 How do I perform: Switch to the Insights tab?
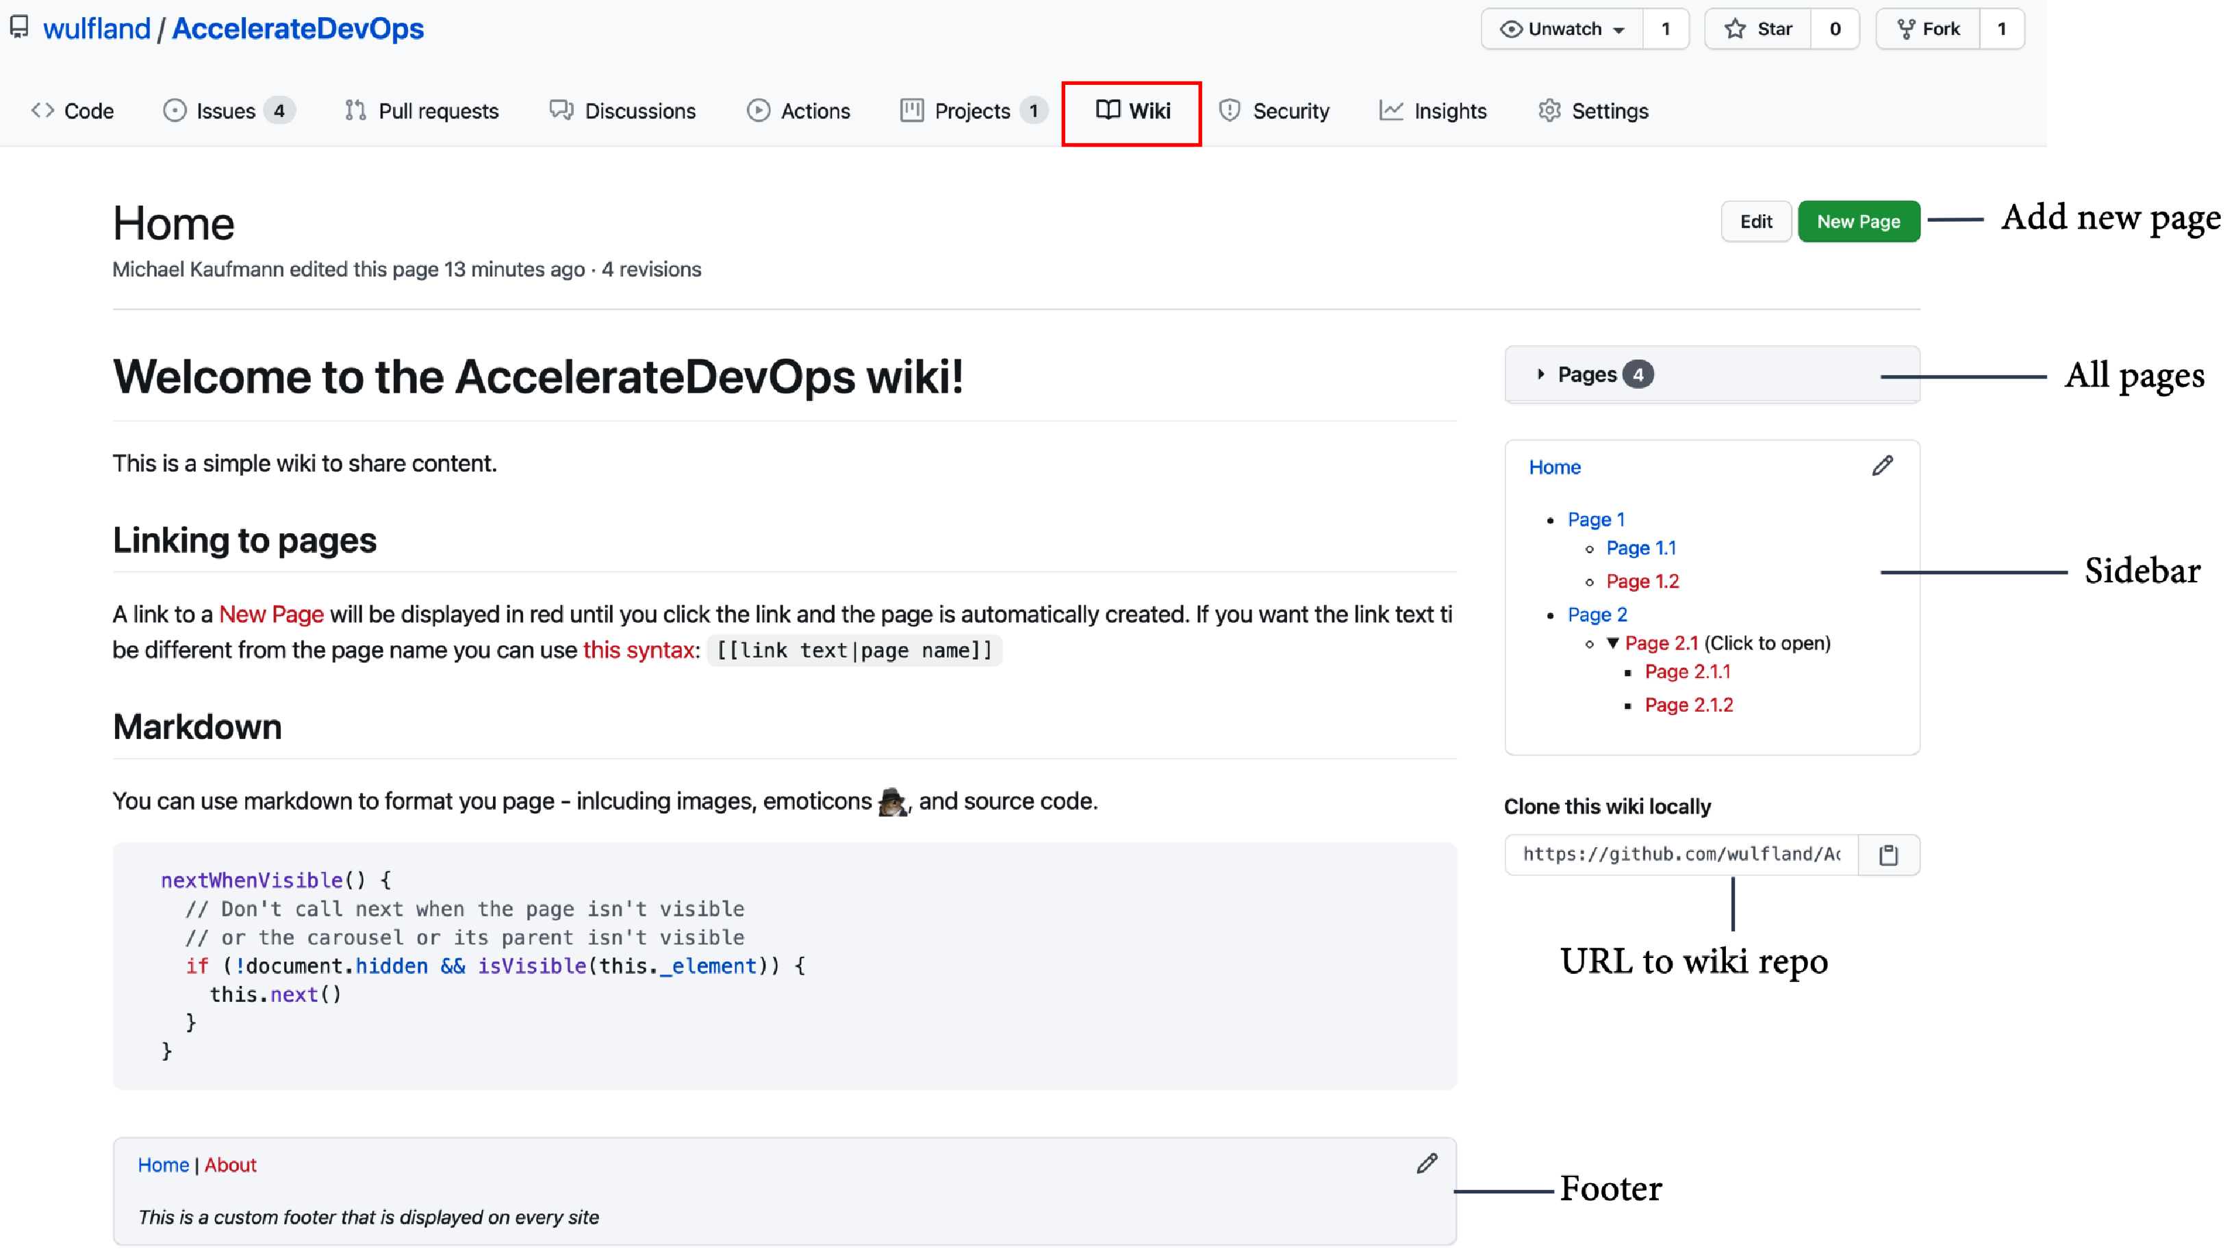1433,111
